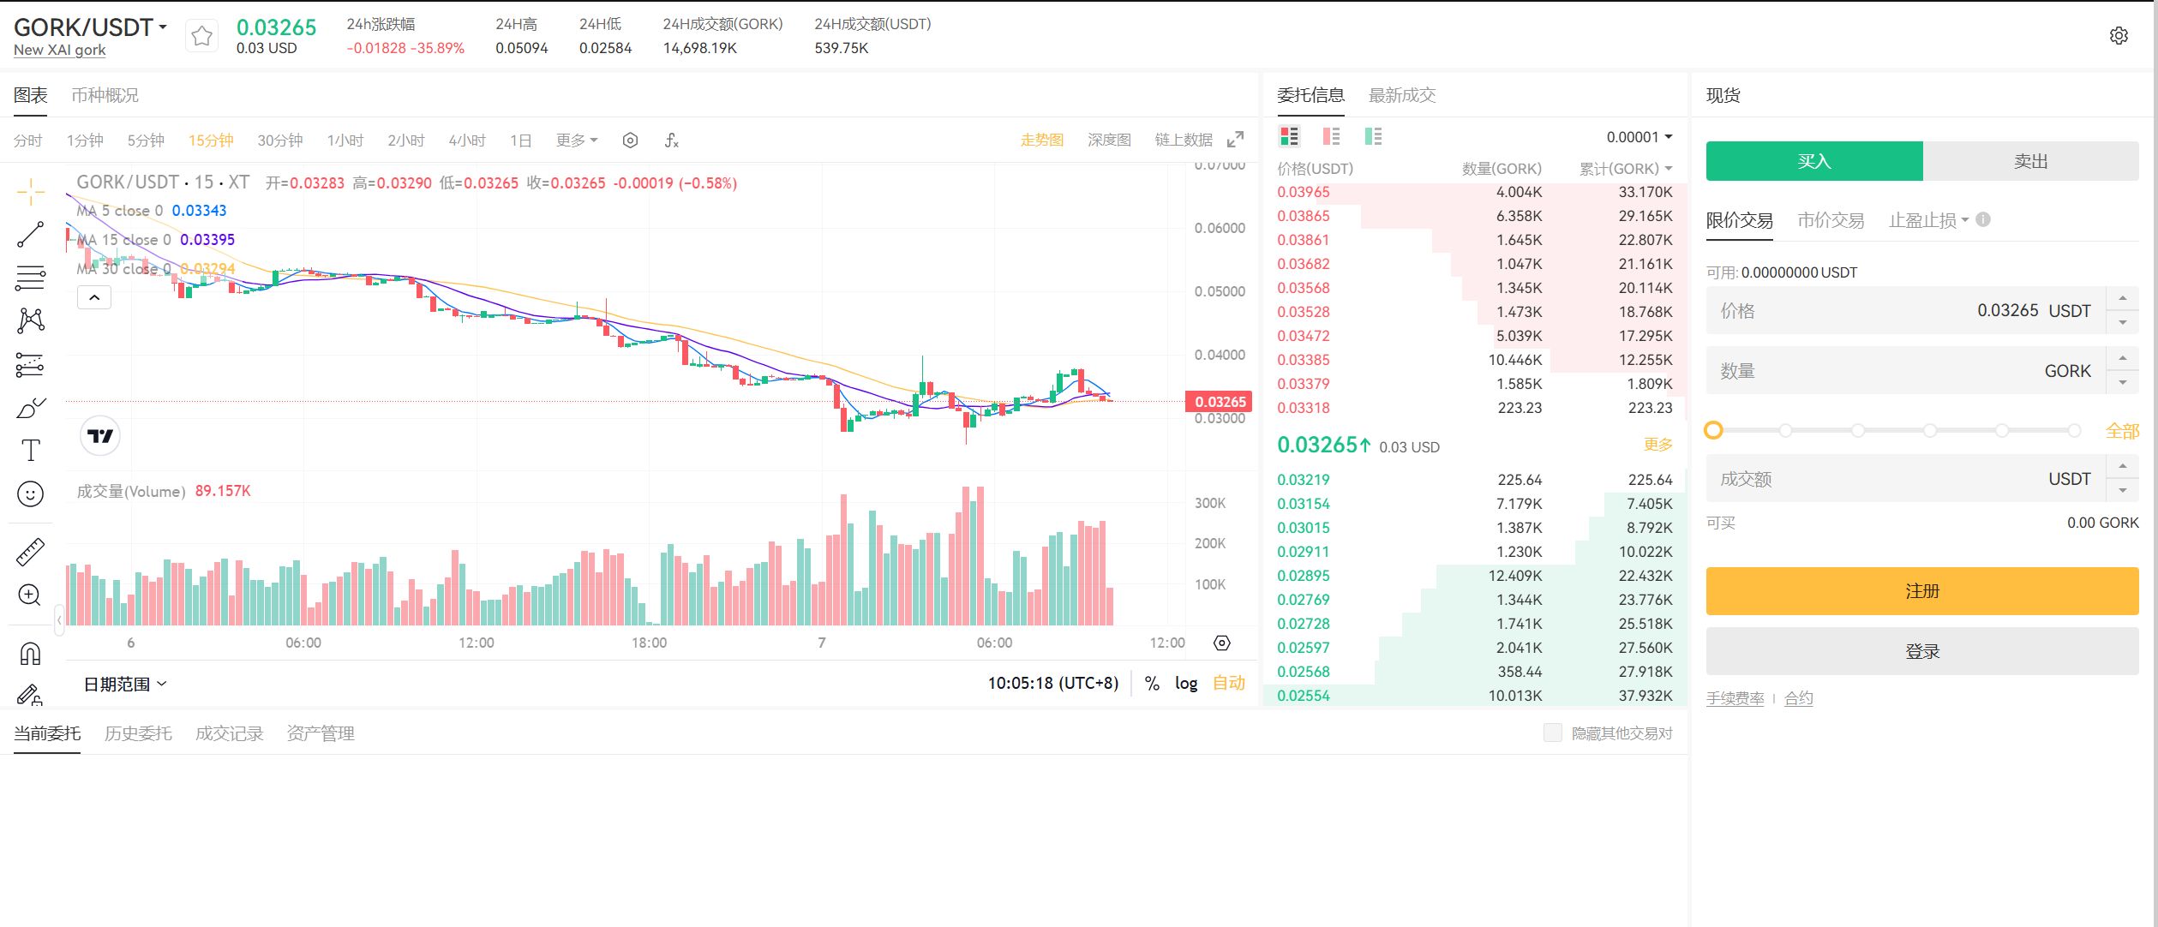Screen dimensions: 2158x927
Task: Click the order amount percentage slider handle
Action: (1713, 430)
